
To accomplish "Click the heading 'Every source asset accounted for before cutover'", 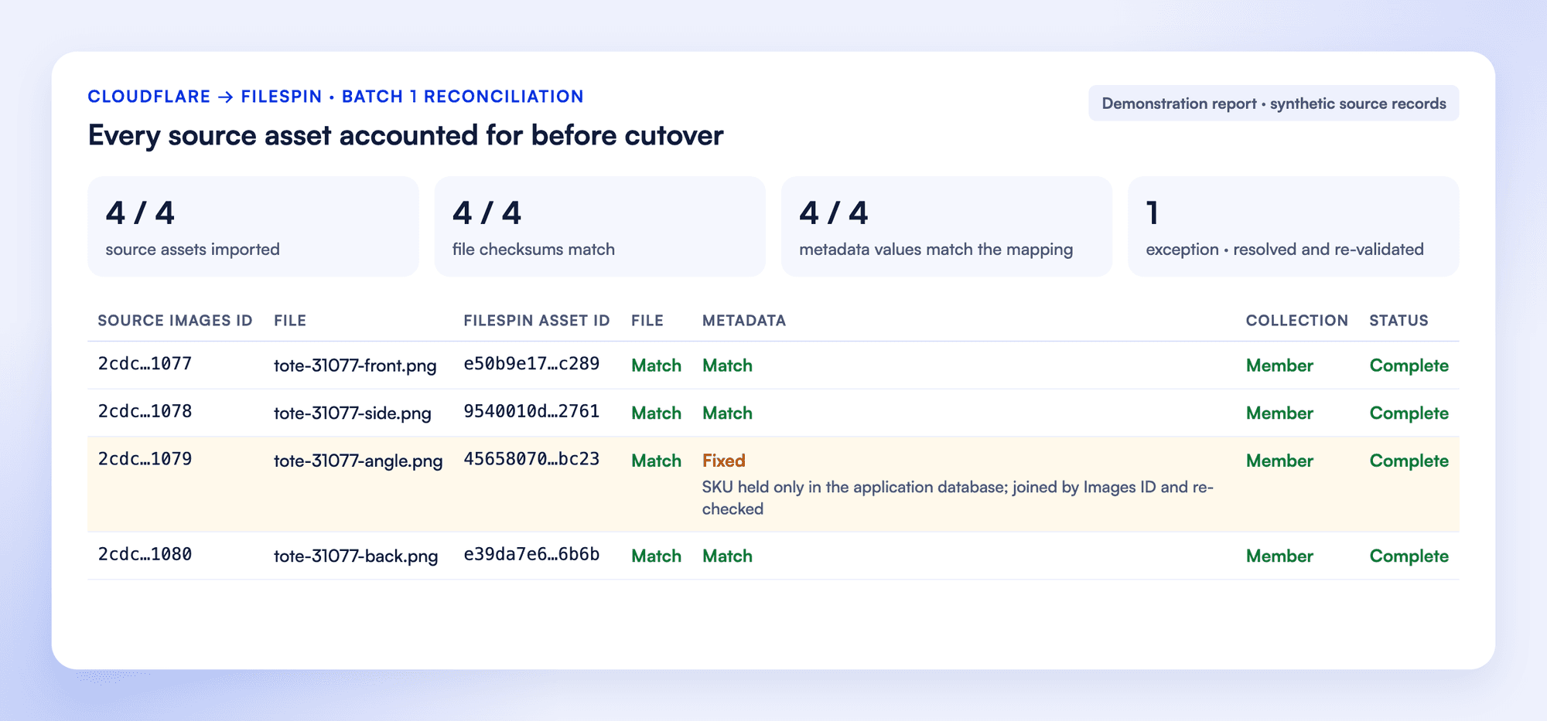I will tap(405, 135).
